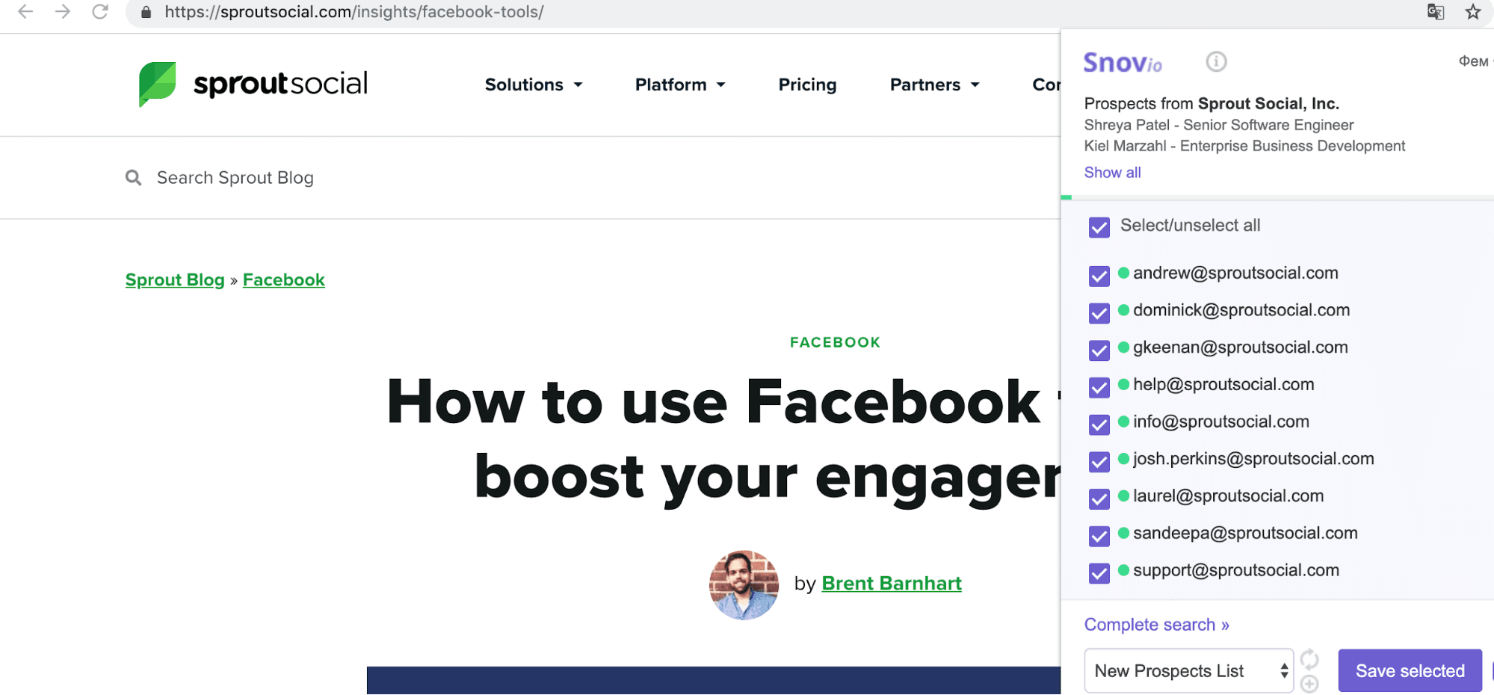Click the browser forward arrow

point(63,11)
